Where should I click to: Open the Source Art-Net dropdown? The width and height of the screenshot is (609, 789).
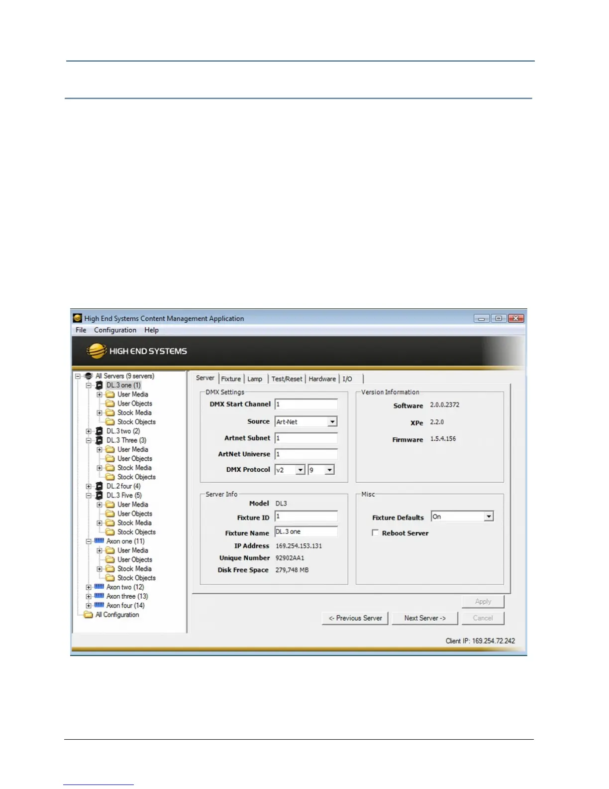pyautogui.click(x=332, y=422)
